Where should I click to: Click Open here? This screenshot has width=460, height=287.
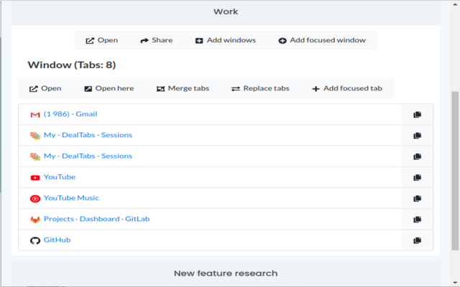(x=109, y=88)
